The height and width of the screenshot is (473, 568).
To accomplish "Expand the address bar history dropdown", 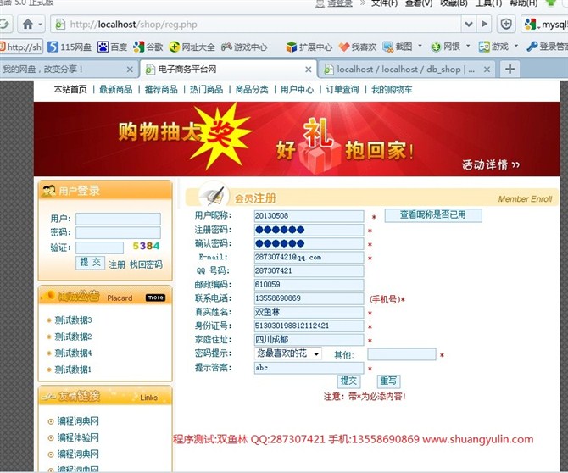I will pyautogui.click(x=469, y=25).
